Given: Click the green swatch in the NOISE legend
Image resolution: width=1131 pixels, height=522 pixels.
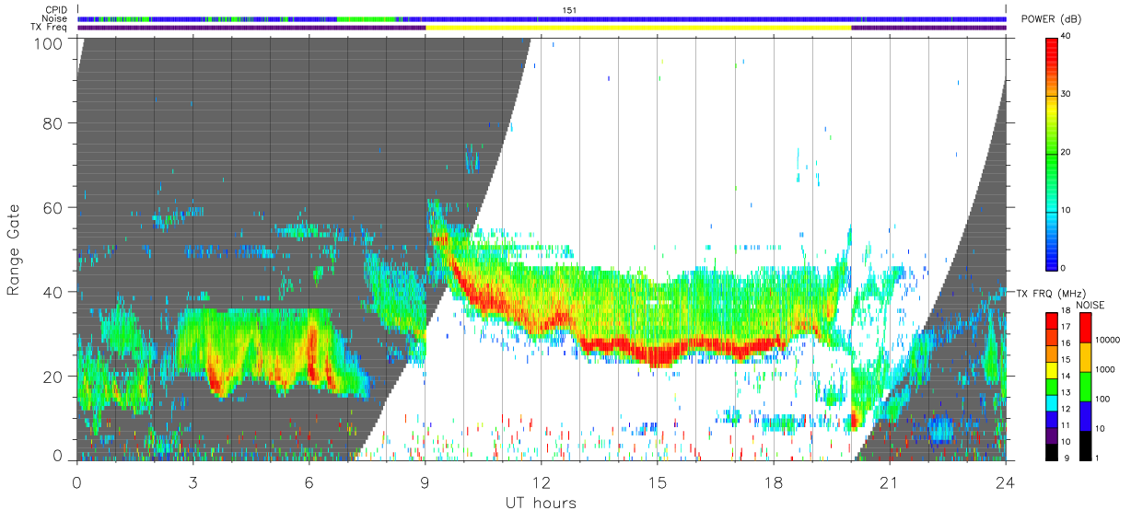Looking at the screenshot, I should (x=1084, y=387).
